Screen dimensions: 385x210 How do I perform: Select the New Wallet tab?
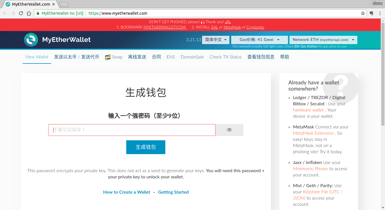pyautogui.click(x=37, y=57)
